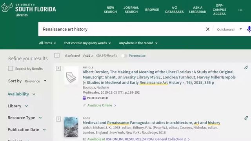Screen dimensions: 251x141
Task: Click the purple Peer Reviewed badge icon
Action: (84, 98)
